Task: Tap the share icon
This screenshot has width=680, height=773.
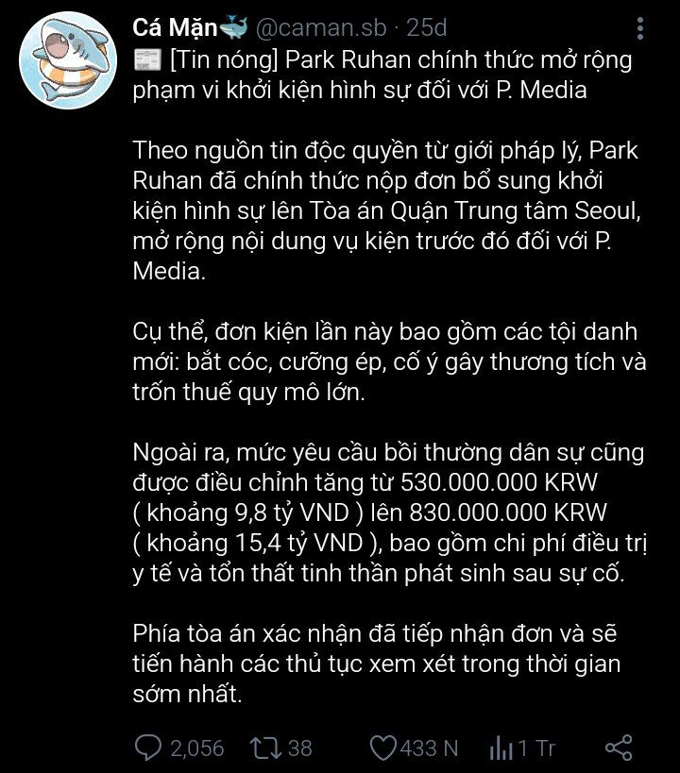Action: pyautogui.click(x=619, y=748)
